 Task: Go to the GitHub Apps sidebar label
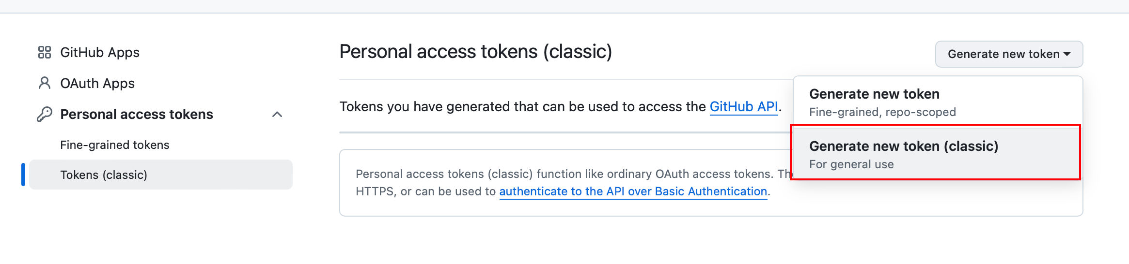(x=100, y=52)
